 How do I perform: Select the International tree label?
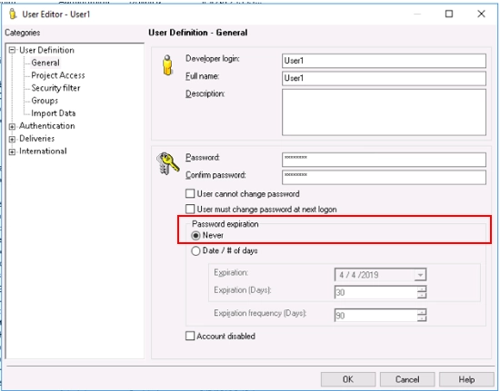pyautogui.click(x=43, y=152)
